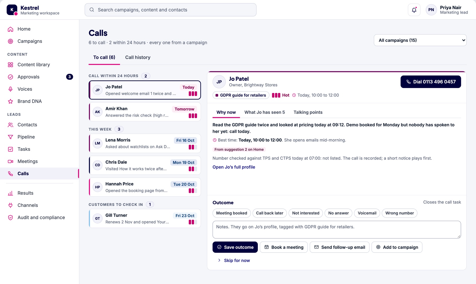Select the Not interested outcome

coord(306,213)
